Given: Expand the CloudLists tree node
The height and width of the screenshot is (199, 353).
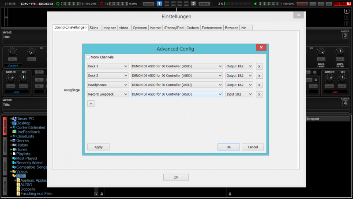Looking at the screenshot, I should pyautogui.click(x=11, y=136).
